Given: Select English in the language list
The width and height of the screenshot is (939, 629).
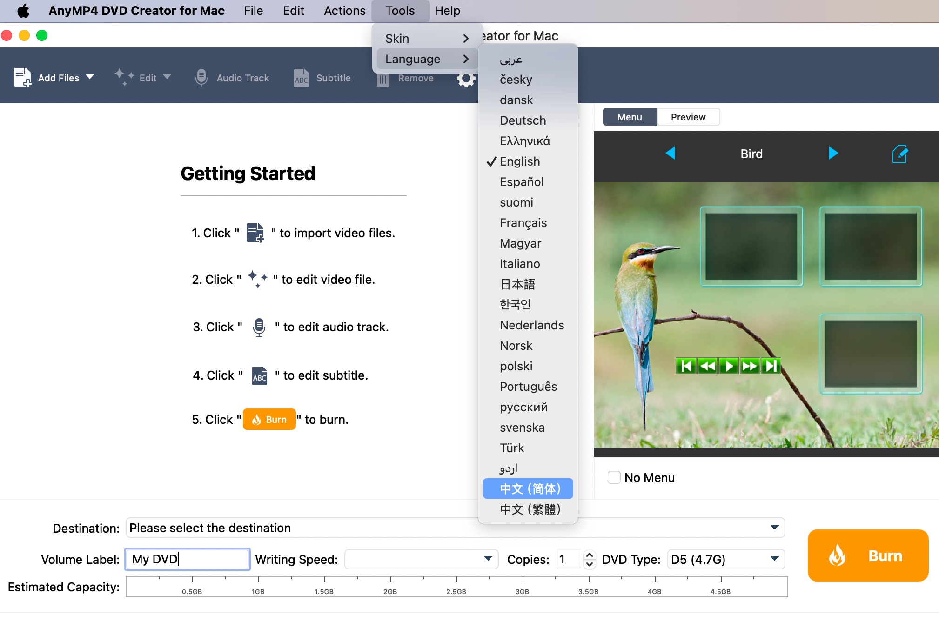Looking at the screenshot, I should tap(520, 161).
